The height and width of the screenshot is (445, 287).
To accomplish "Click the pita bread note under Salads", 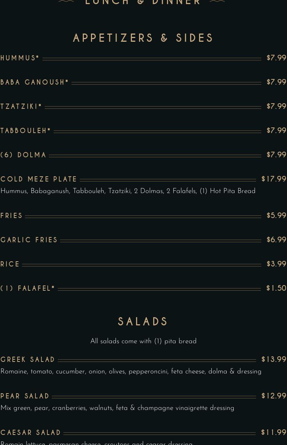I will coord(143,341).
